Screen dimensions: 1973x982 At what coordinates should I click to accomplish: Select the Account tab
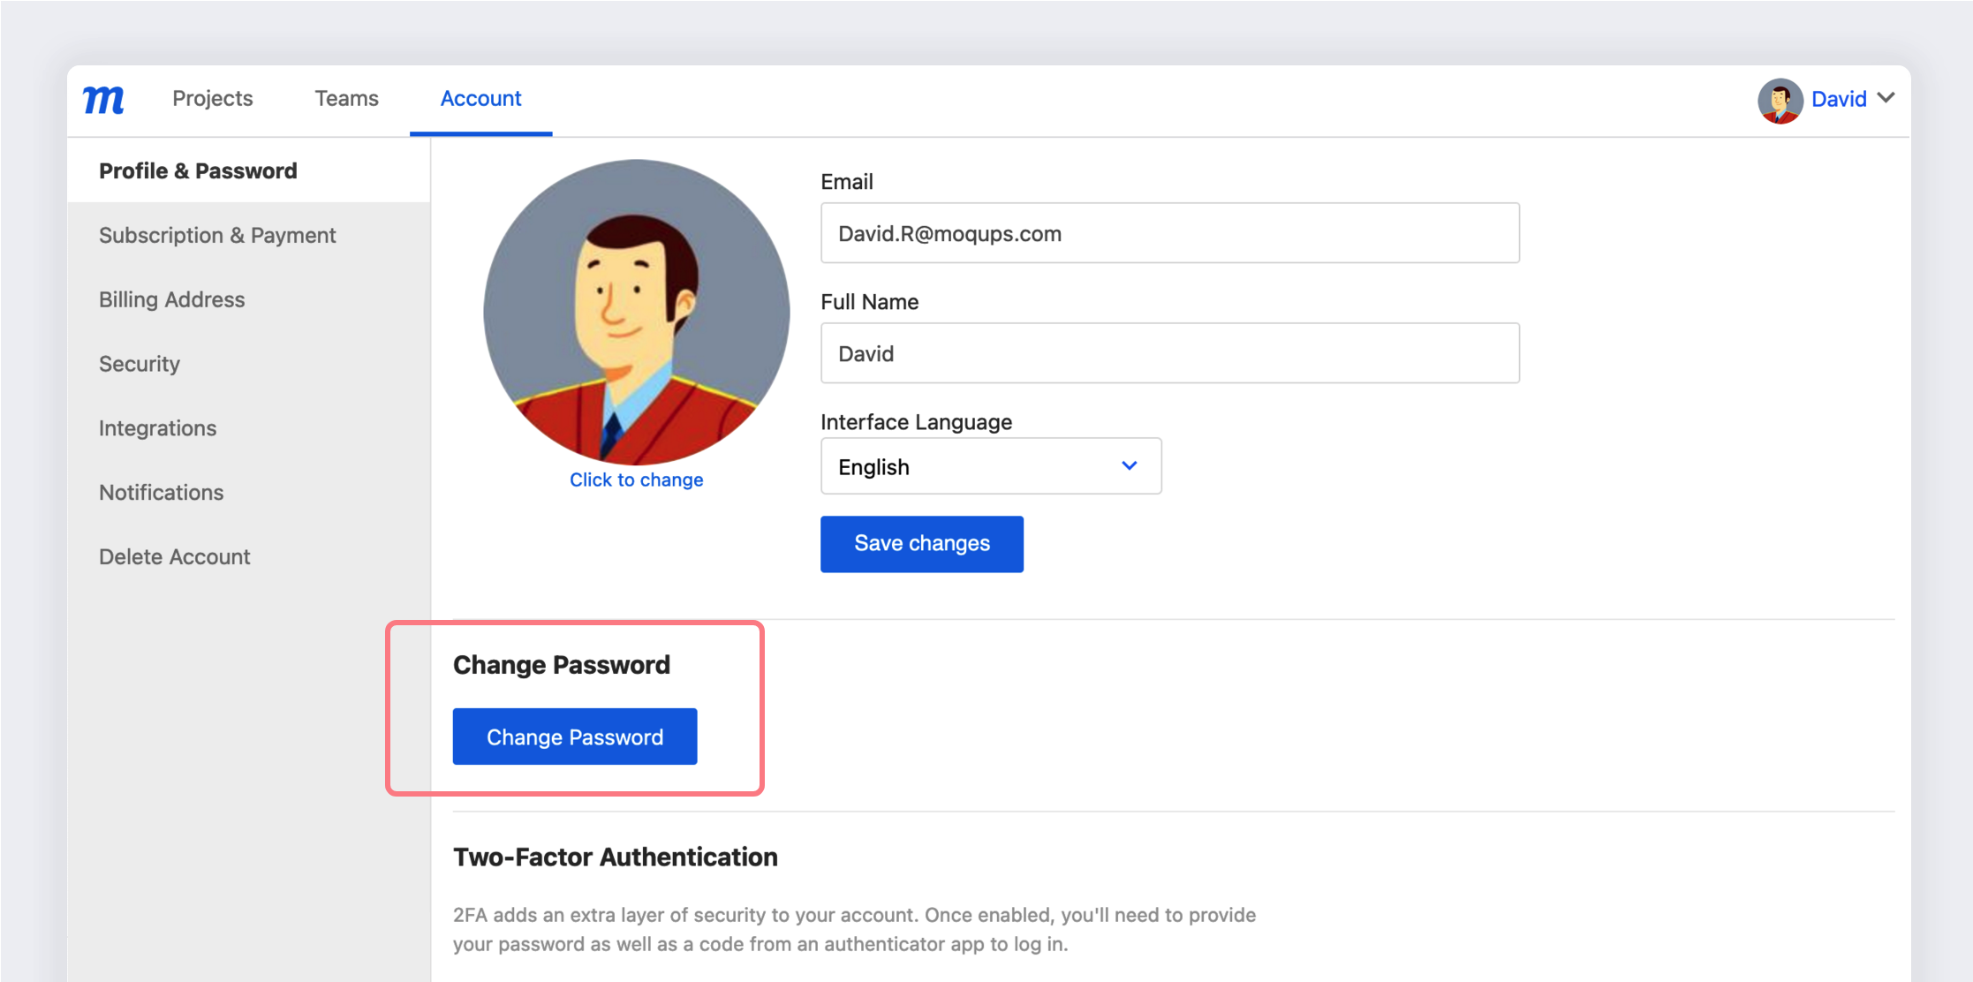click(480, 99)
